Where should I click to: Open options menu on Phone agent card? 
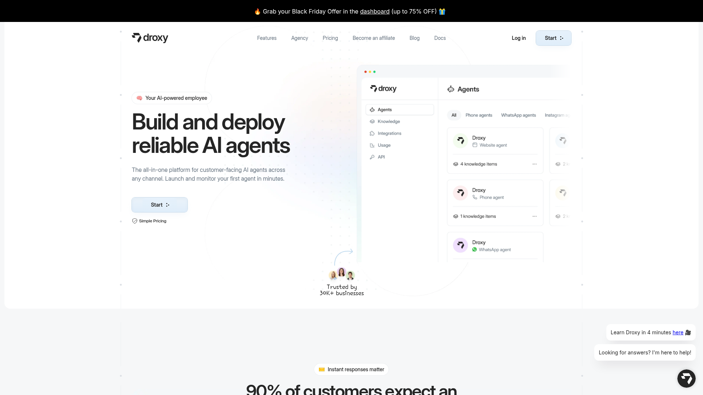click(535, 217)
